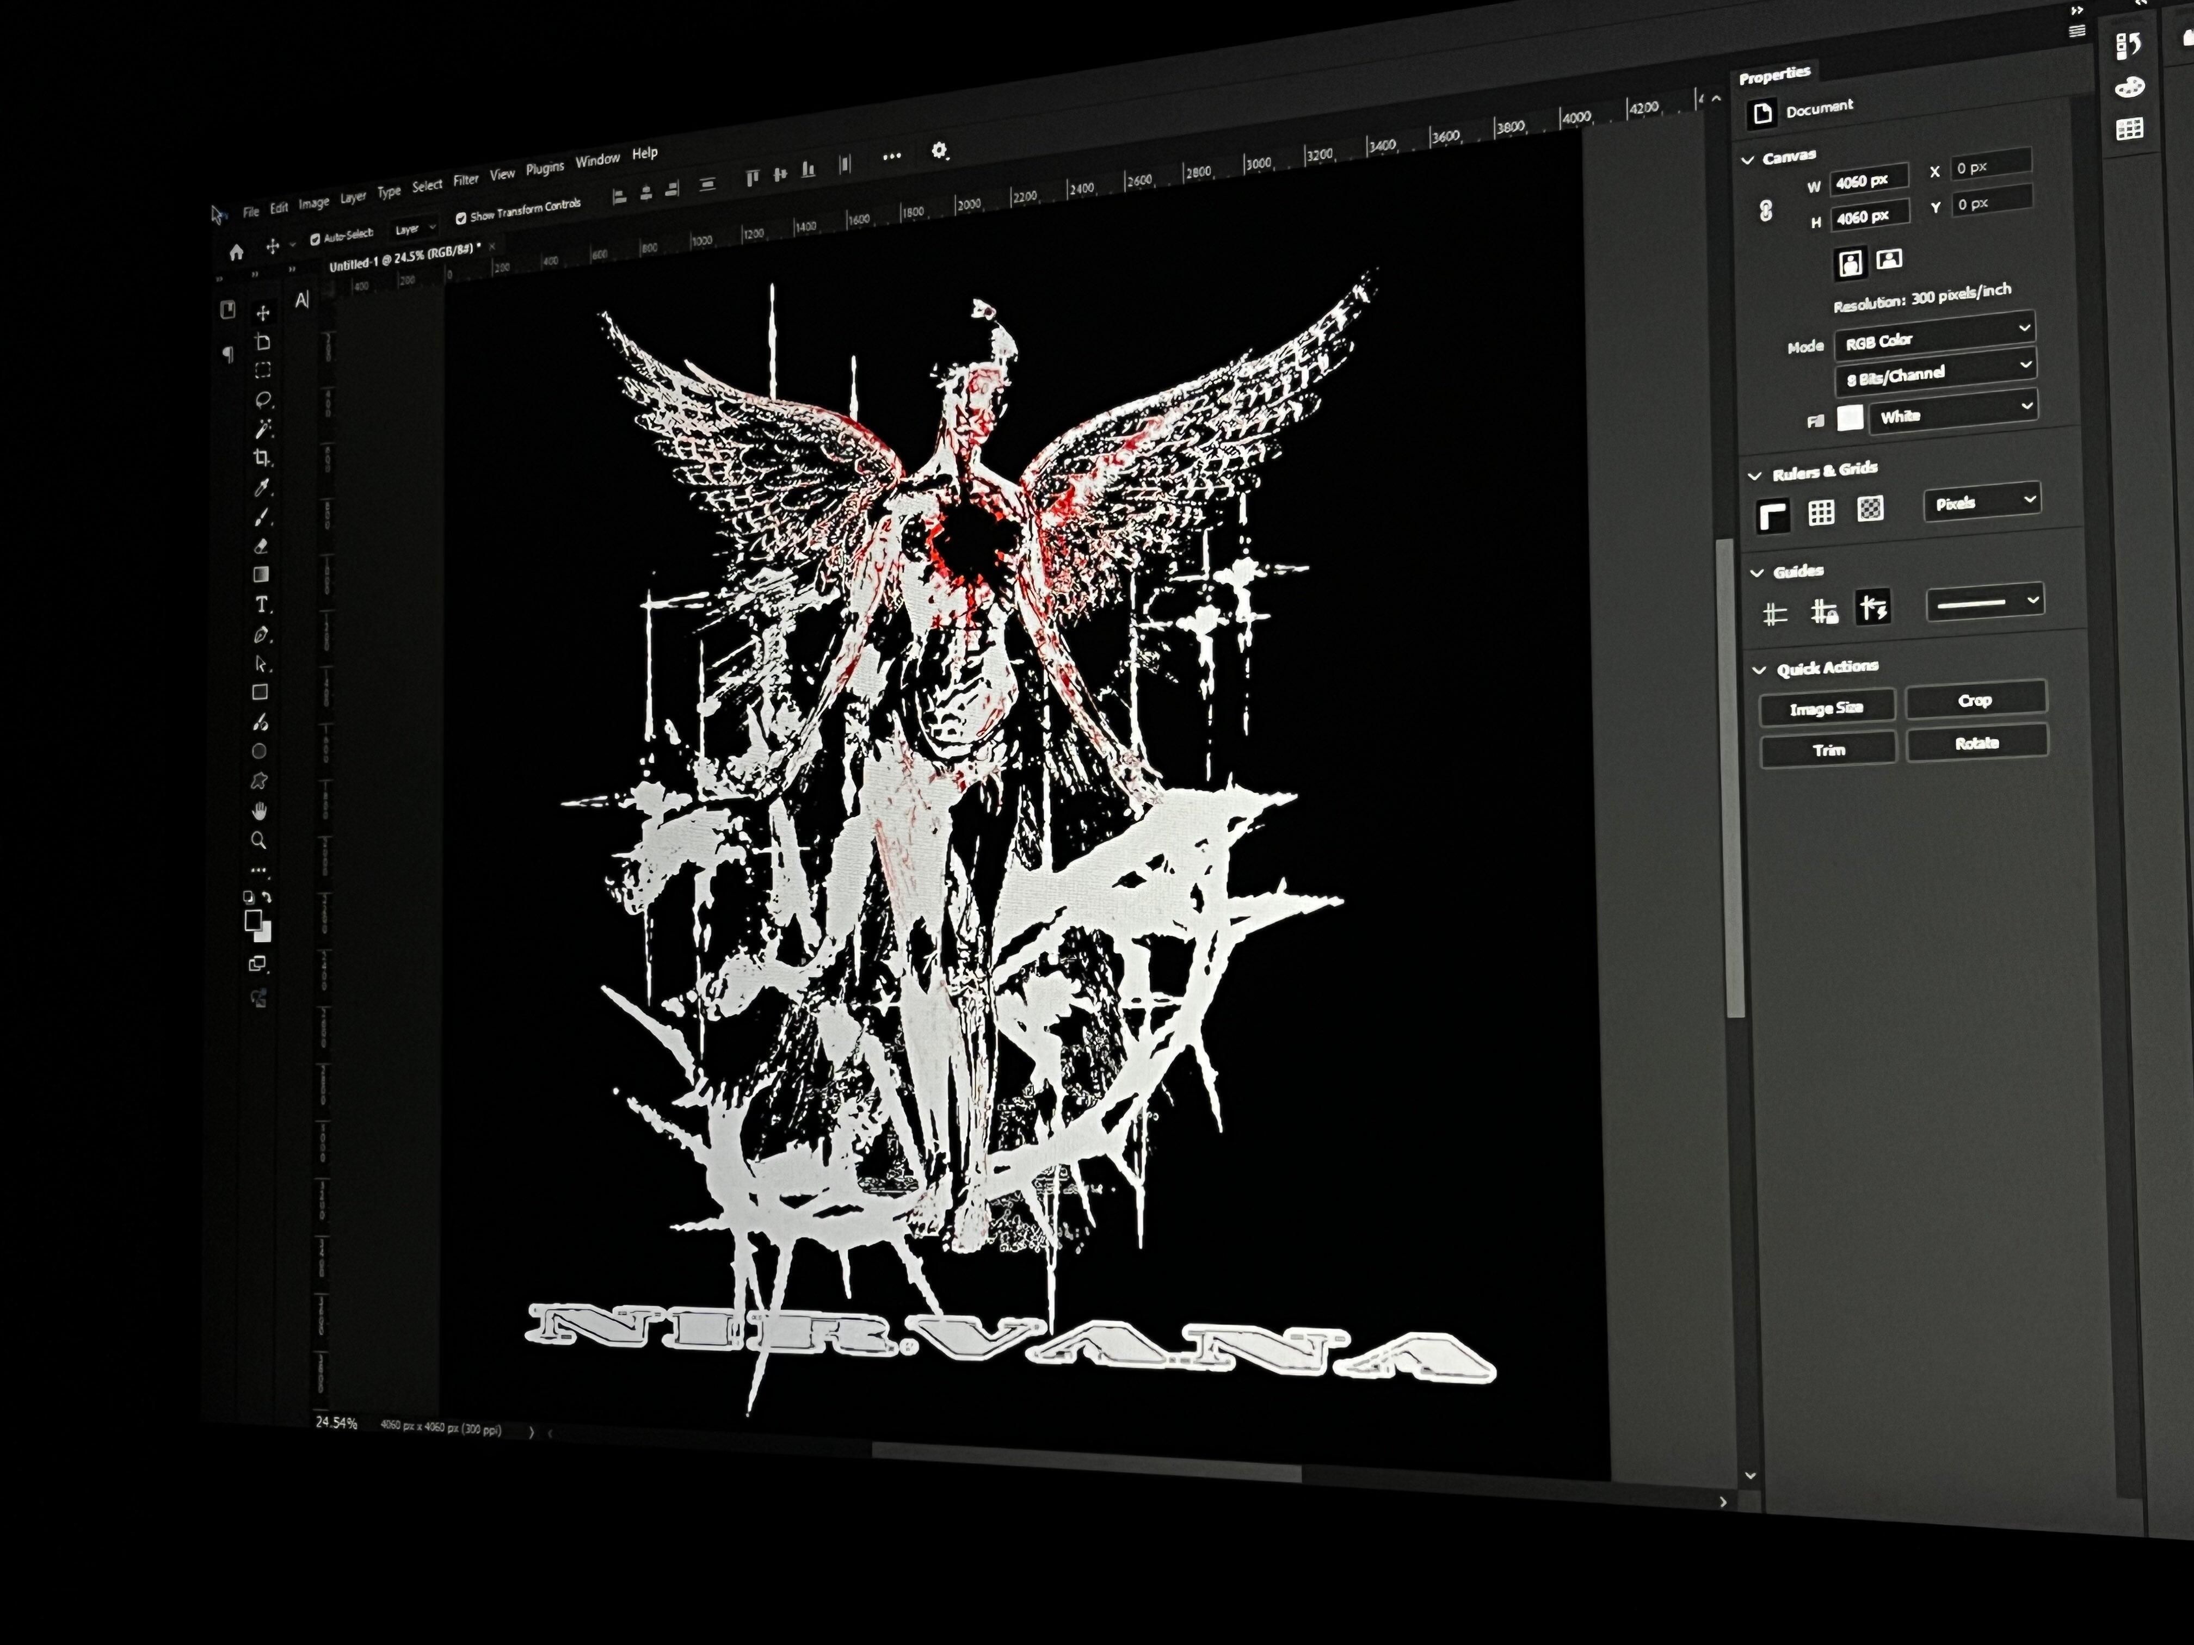The width and height of the screenshot is (2194, 1645).
Task: Lock guides in Properties panel
Action: (1824, 611)
